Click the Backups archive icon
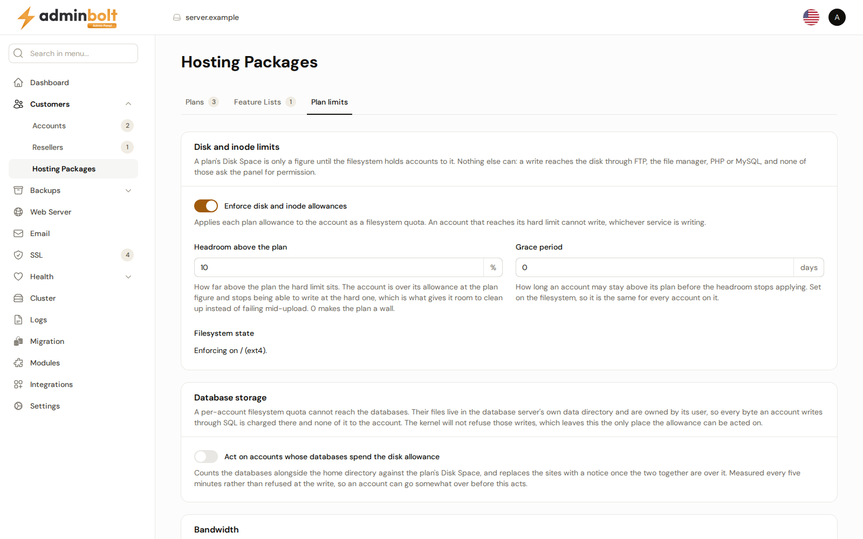This screenshot has height=539, width=863. 18,190
